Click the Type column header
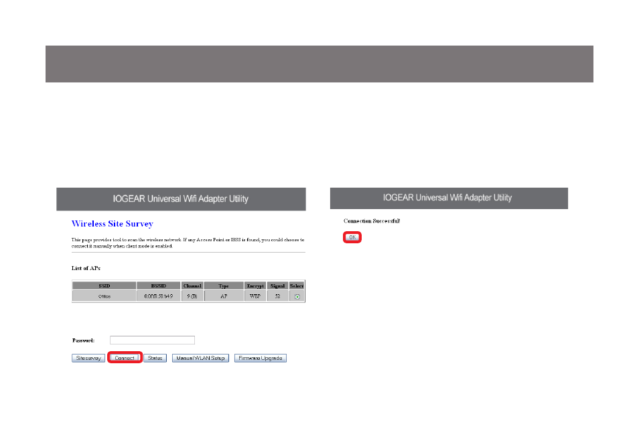The image size is (639, 445). point(224,285)
